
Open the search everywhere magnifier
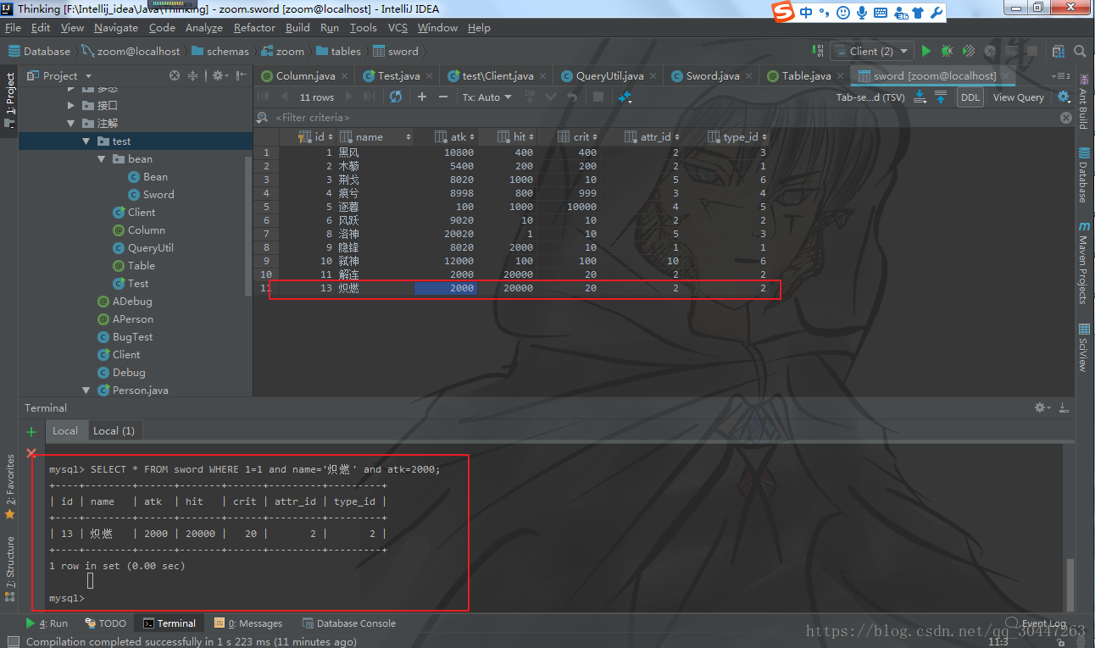click(x=1079, y=51)
